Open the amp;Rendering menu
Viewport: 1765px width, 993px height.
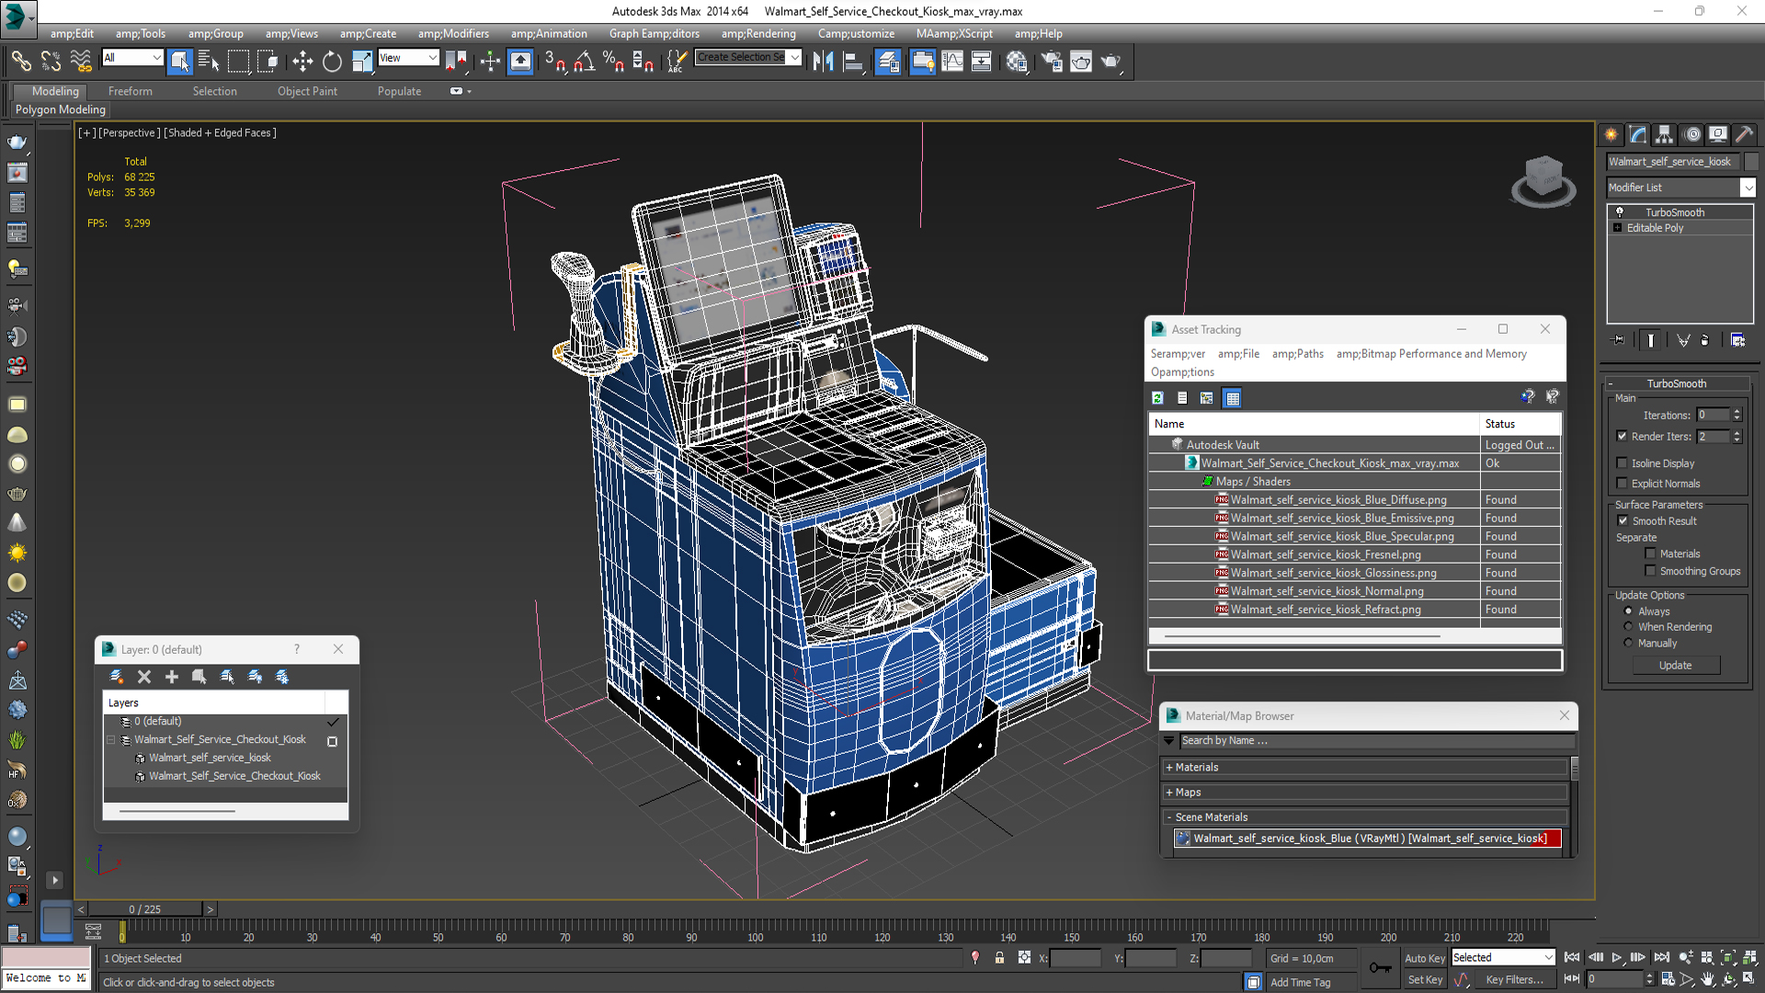tap(758, 34)
